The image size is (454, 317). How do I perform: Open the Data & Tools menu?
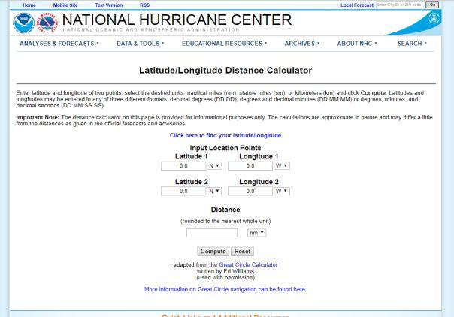(141, 44)
